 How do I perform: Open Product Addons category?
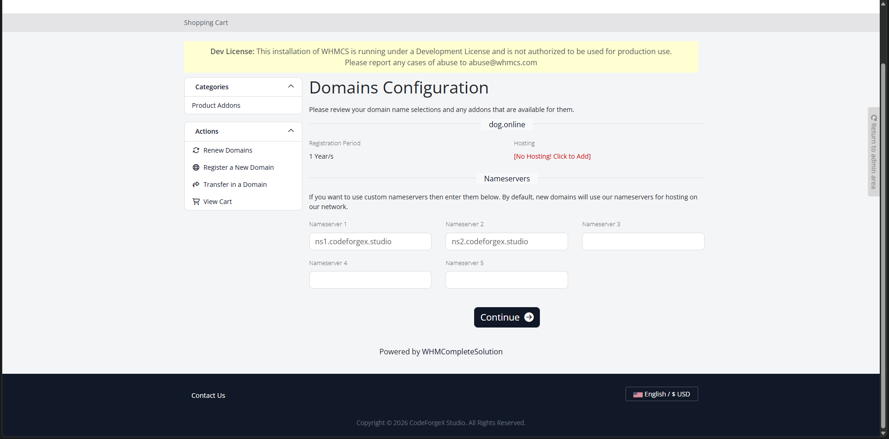pyautogui.click(x=216, y=105)
